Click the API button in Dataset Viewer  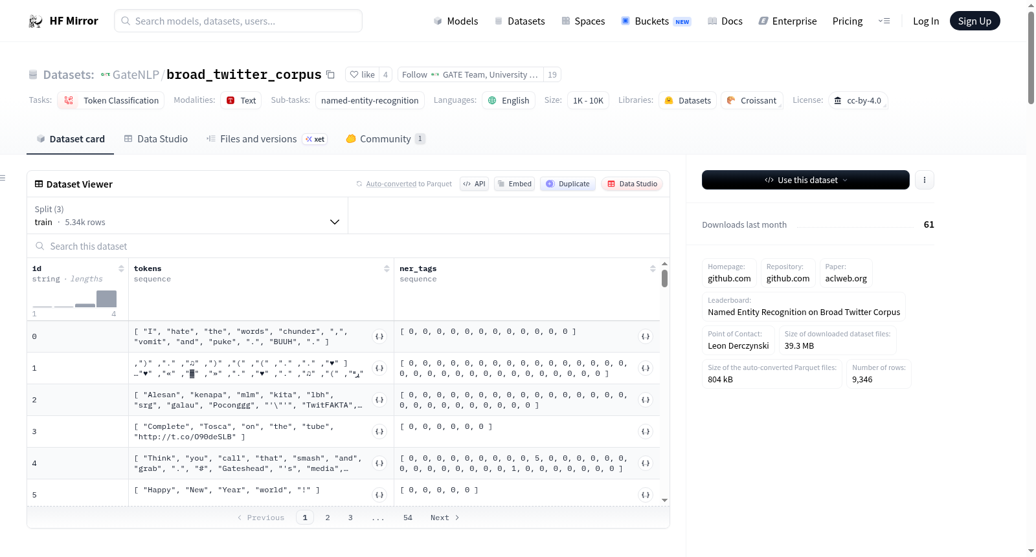(x=474, y=184)
